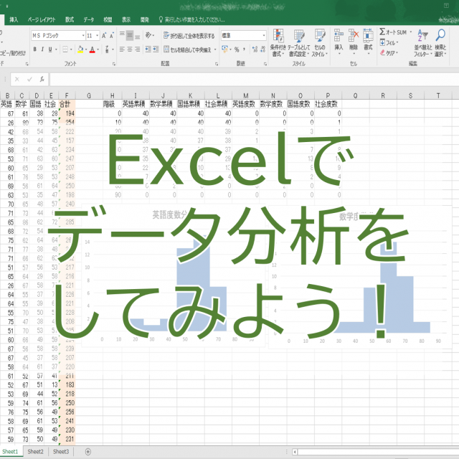Open the データ ribbon tab
The image size is (459, 459).
tap(89, 19)
